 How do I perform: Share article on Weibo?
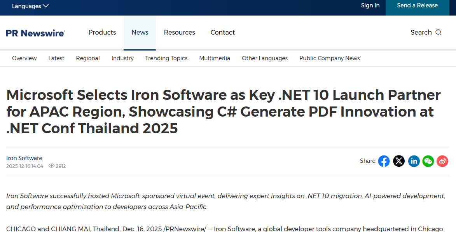coord(442,161)
